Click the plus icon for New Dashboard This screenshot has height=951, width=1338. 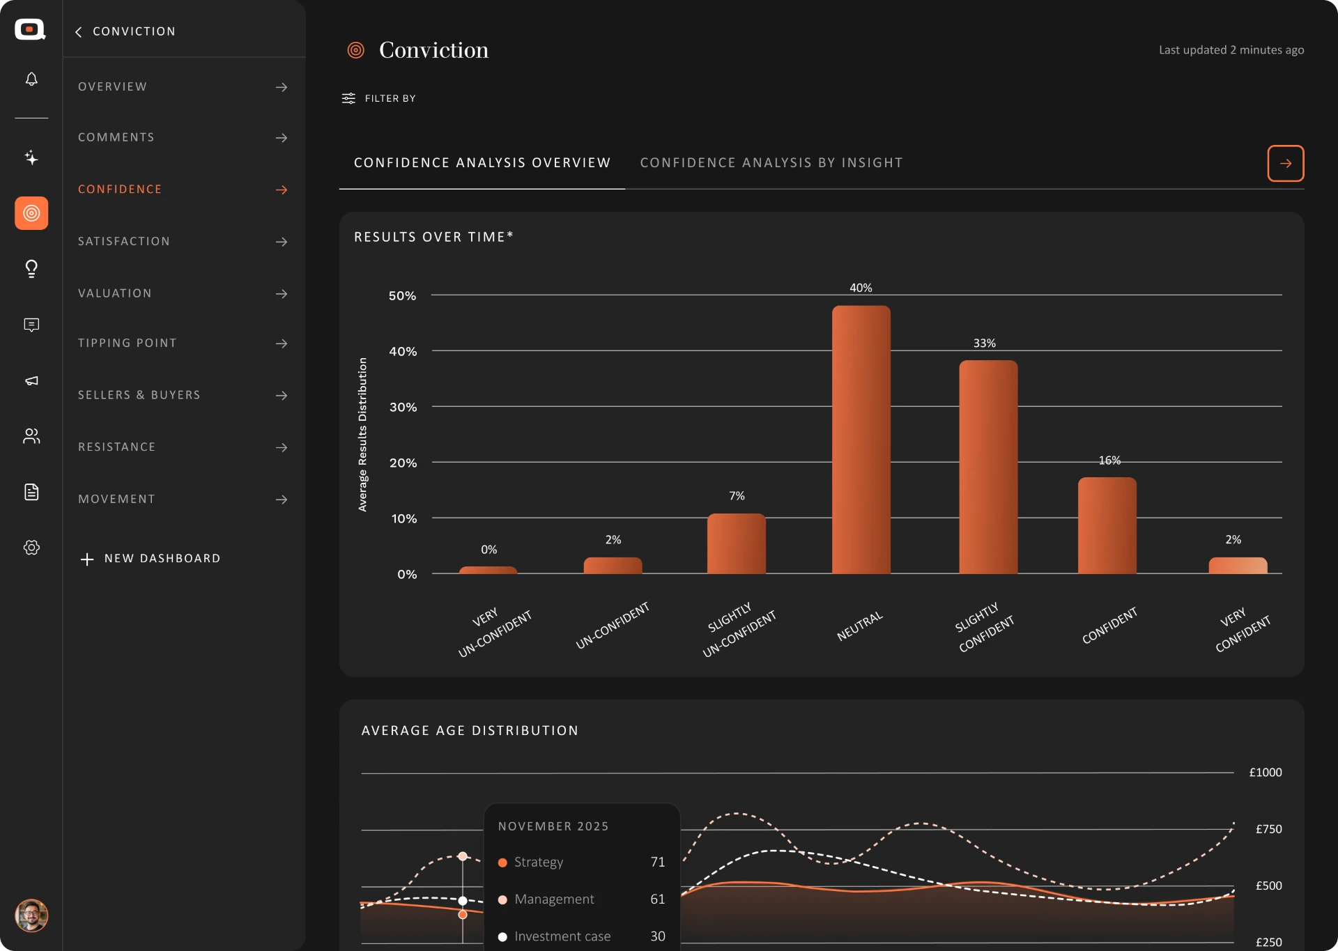87,559
